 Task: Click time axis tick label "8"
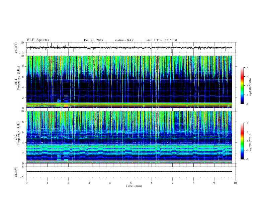pos(193,183)
